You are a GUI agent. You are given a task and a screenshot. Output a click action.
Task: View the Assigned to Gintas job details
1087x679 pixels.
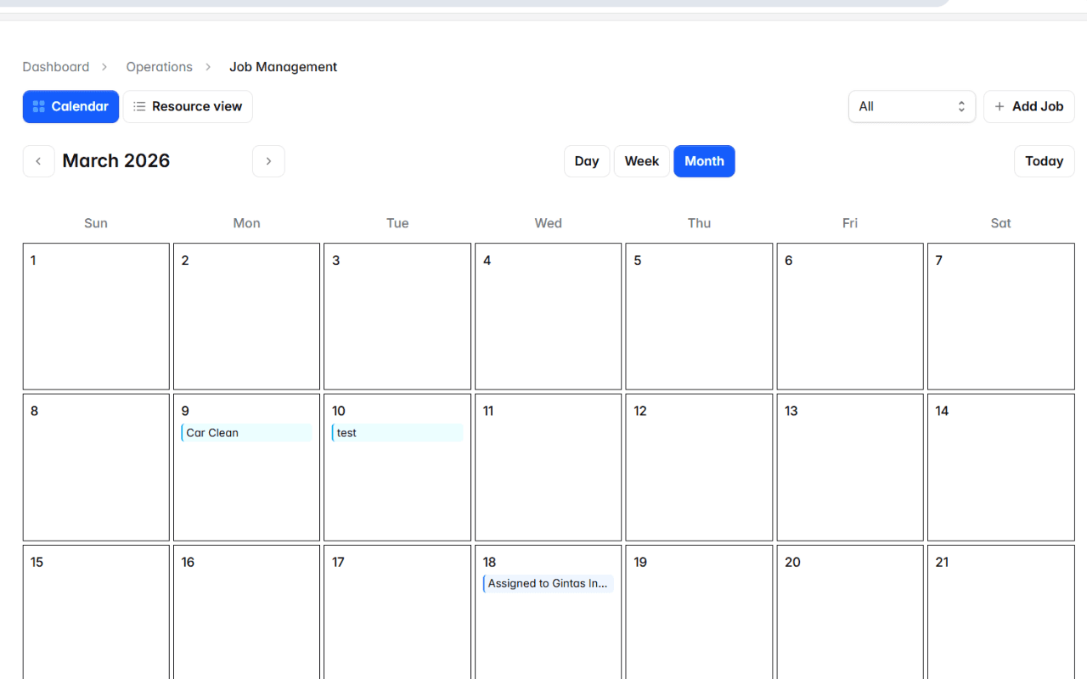point(548,583)
